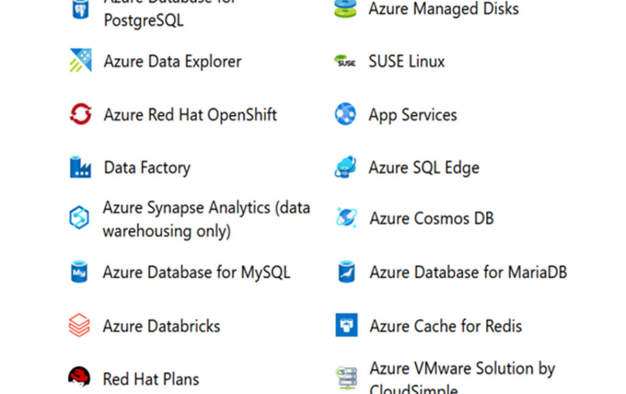Click the App Services globe icon

pos(345,113)
